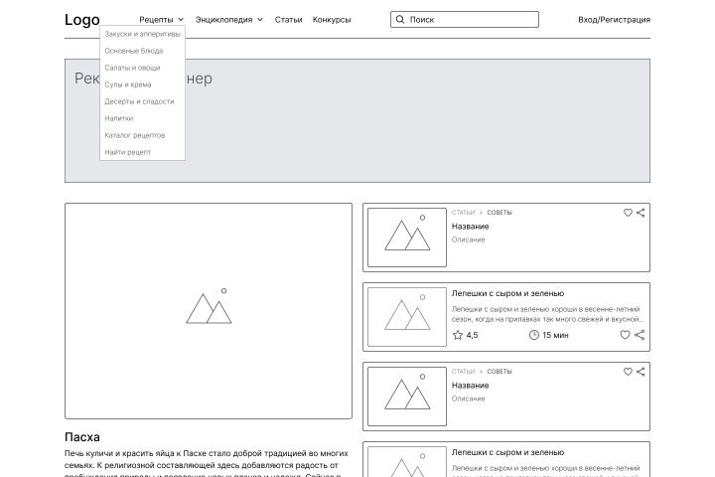Click the Вход/Регистрация link
The width and height of the screenshot is (715, 477).
click(x=614, y=20)
